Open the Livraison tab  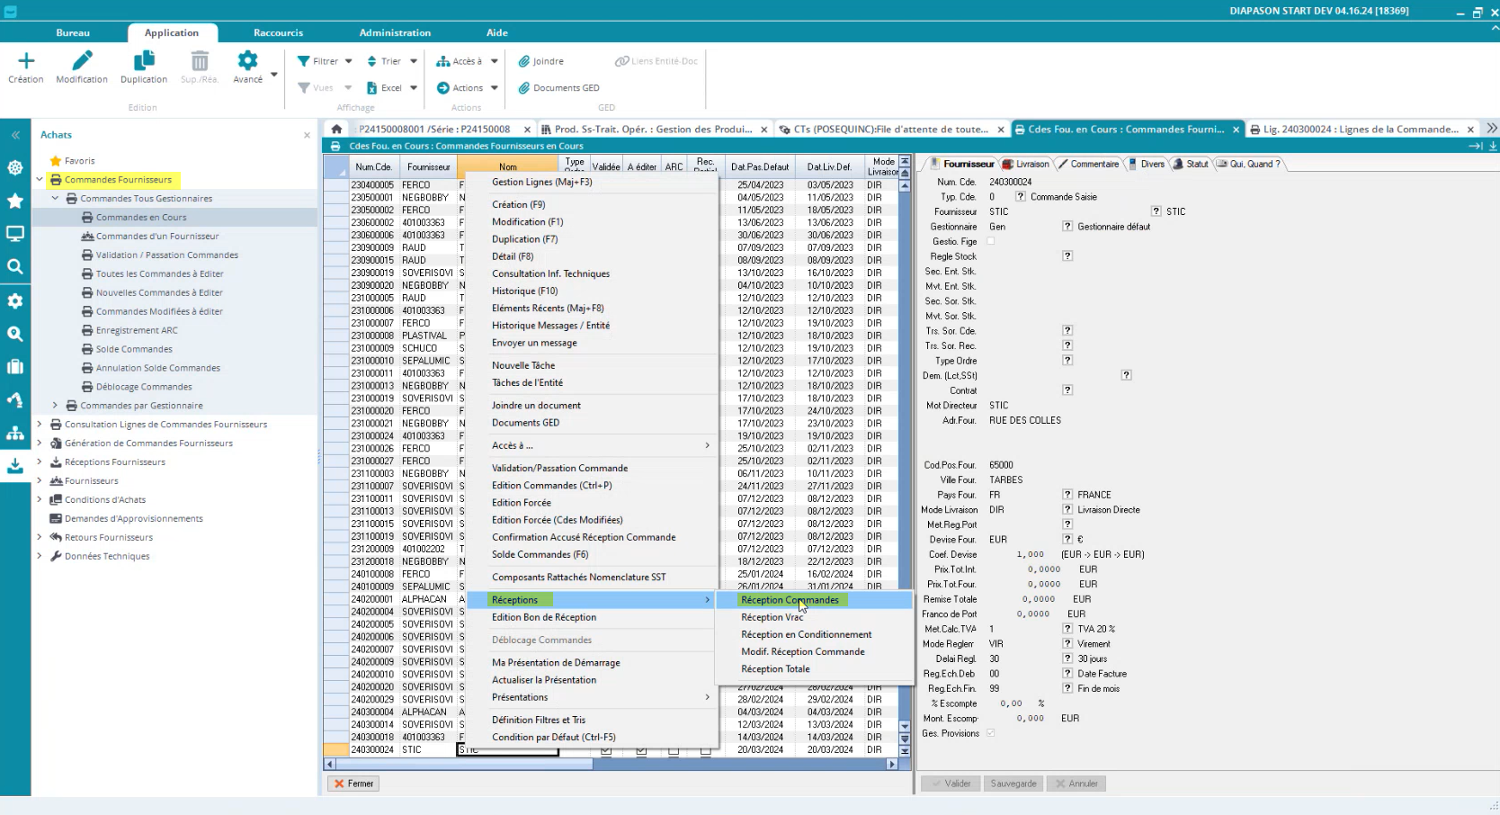click(x=1026, y=164)
